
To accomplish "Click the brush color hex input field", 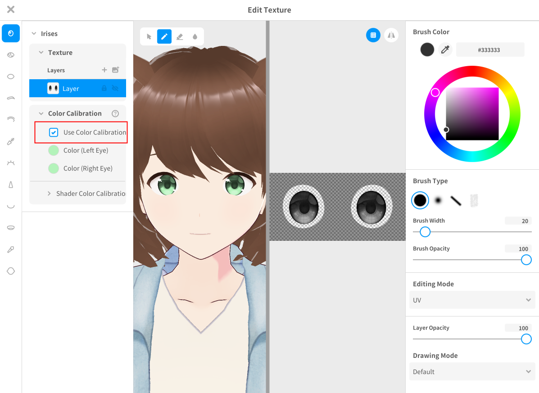I will (490, 50).
